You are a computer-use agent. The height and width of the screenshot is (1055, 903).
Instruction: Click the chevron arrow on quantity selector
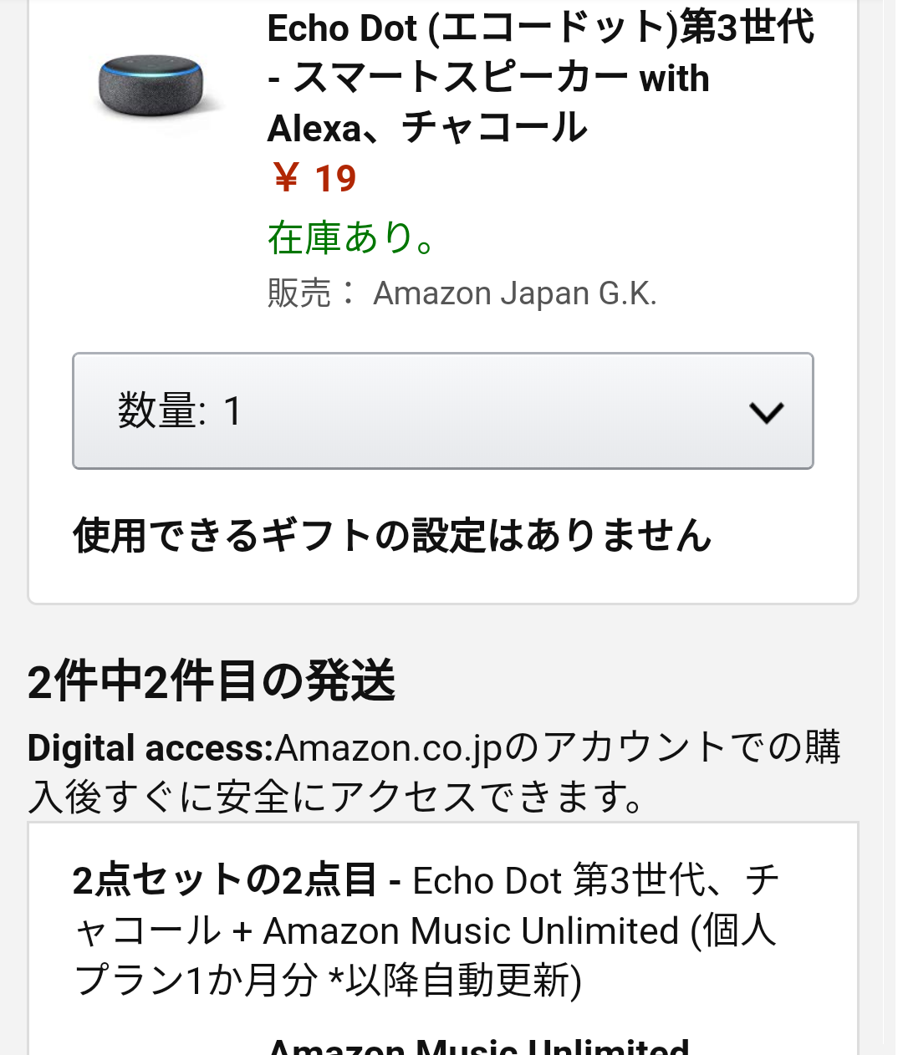pyautogui.click(x=766, y=411)
